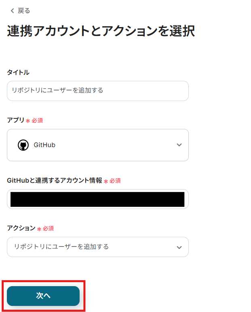
Task: Click the red asterisk beside アクション
Action: 39,229
